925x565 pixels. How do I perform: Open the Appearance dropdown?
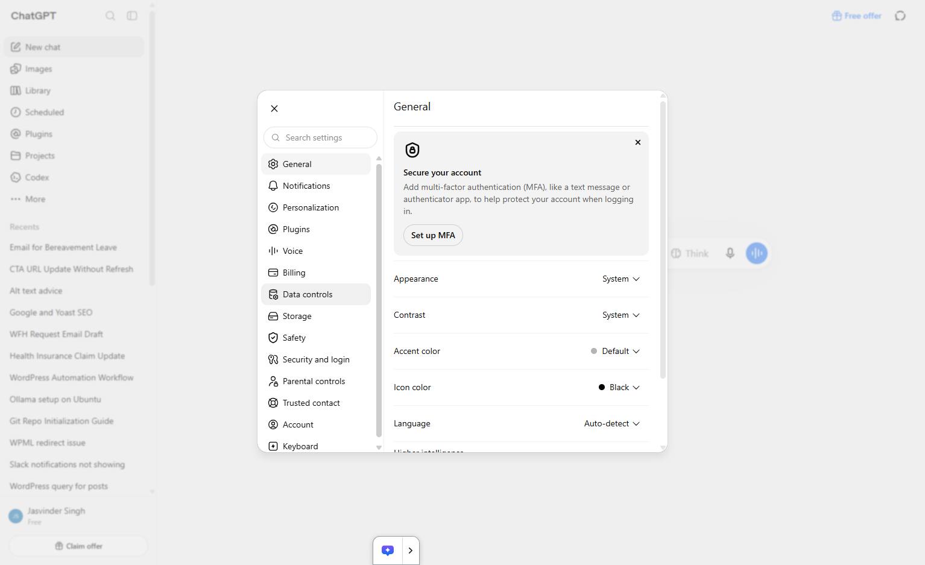[620, 279]
